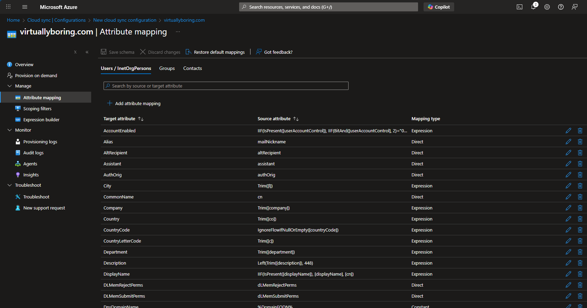Screen dimensions: 587x308
Task: Select the Attribute mapping sidebar item
Action: (45, 97)
